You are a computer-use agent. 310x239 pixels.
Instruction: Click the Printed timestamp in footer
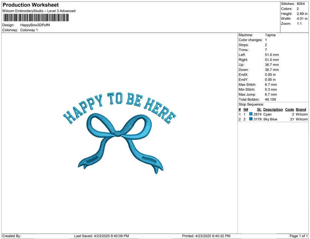click(206, 236)
